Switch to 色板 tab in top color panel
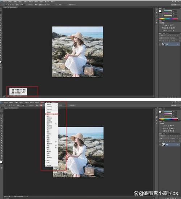The image size is (181, 199). click(164, 8)
